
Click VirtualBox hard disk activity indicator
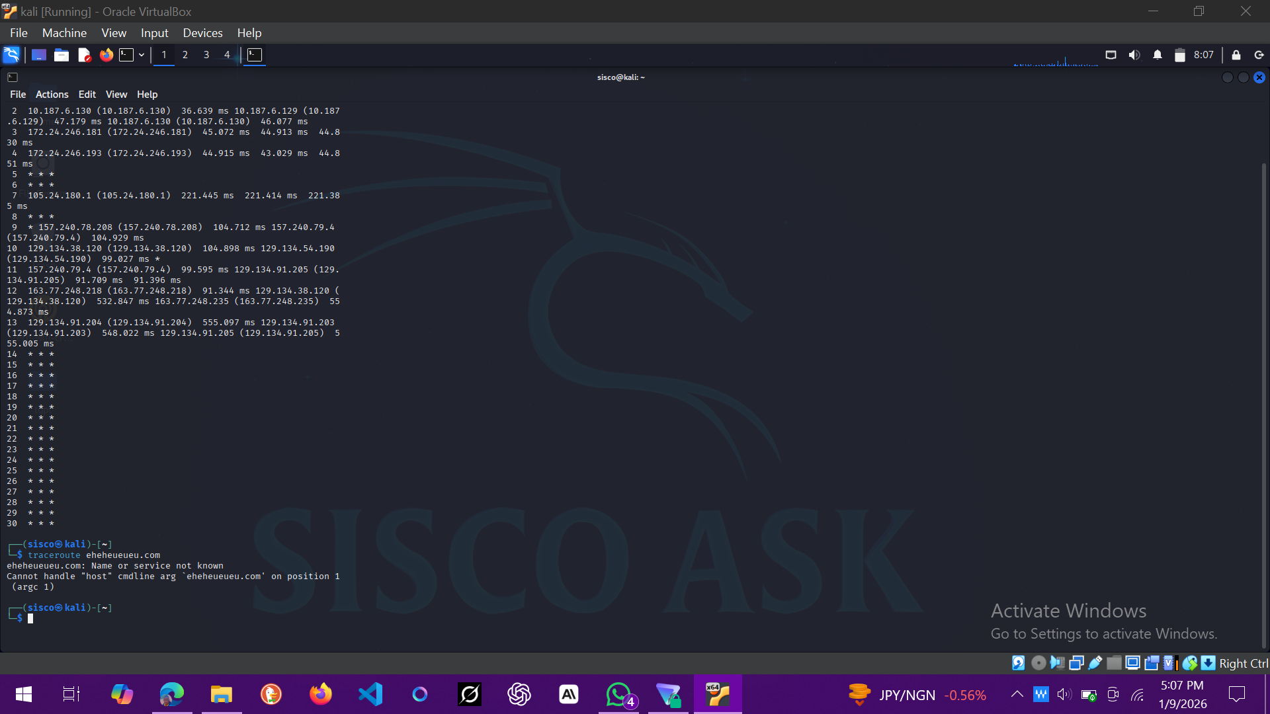1019,663
